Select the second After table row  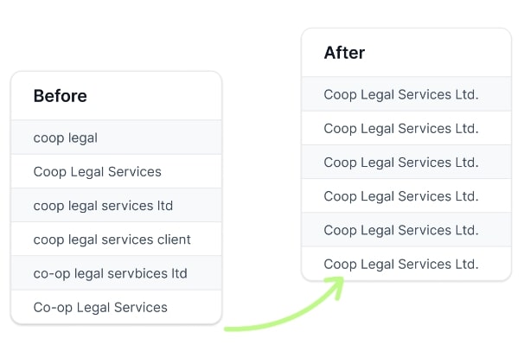[406, 128]
